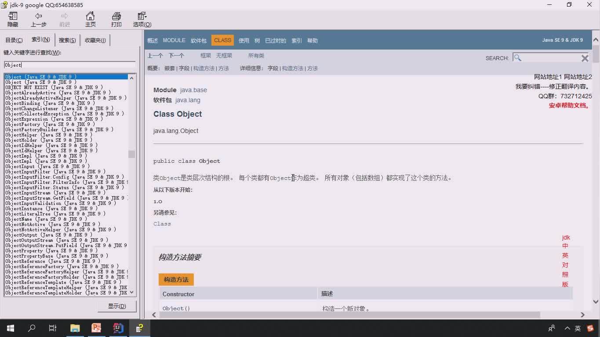600x337 pixels.
Task: Open the 已过时的 deprecated list
Action: point(275,40)
